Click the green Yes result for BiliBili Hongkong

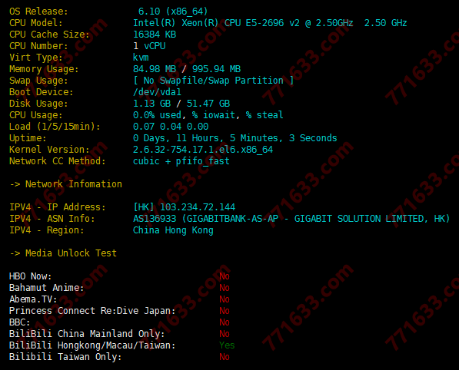click(x=227, y=345)
